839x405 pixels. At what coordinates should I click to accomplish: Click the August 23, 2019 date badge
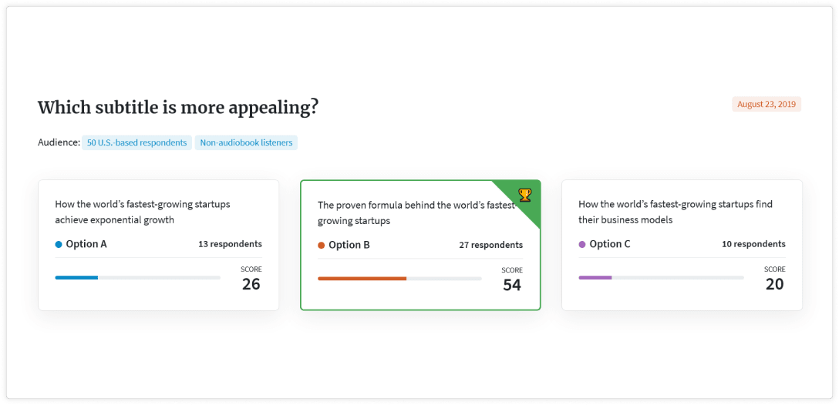pos(766,104)
